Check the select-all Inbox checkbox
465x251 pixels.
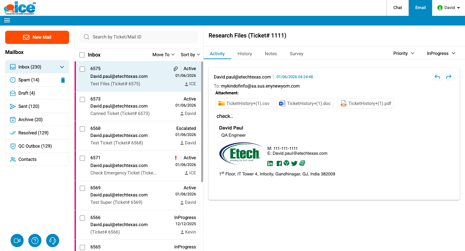82,55
